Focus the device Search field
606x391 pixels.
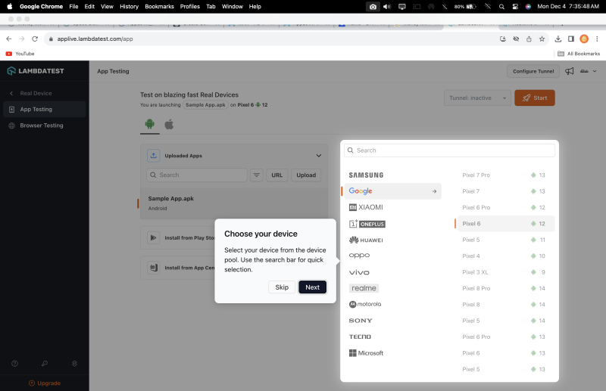point(449,151)
